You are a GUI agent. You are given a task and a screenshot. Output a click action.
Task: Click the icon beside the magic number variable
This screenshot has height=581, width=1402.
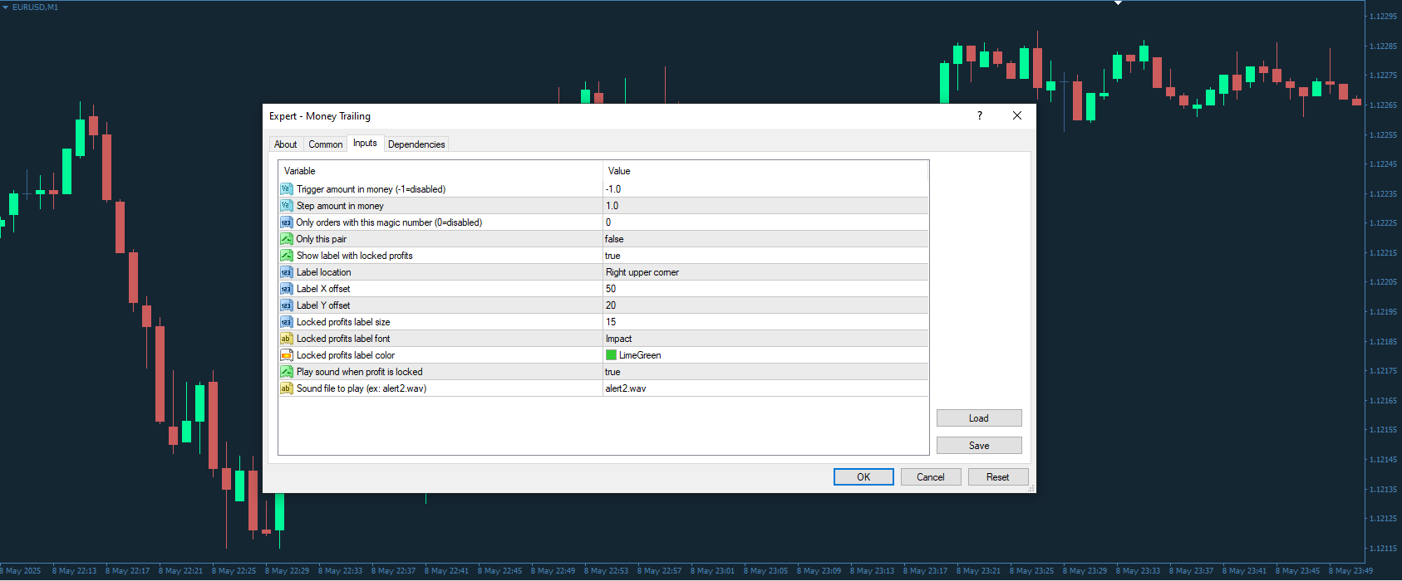click(287, 222)
